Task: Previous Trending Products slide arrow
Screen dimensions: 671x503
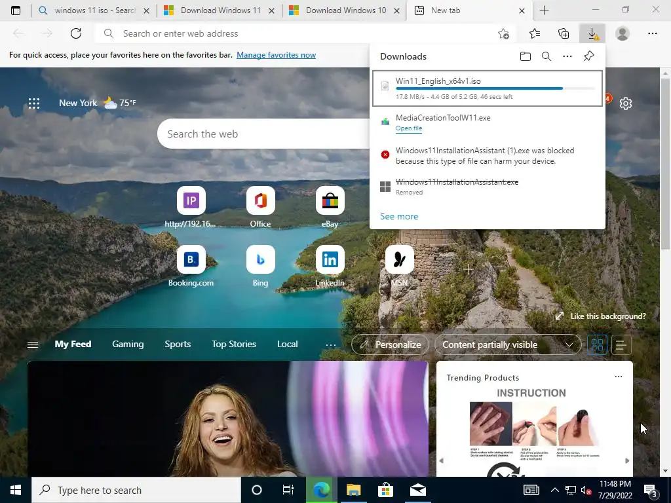Action: (x=442, y=460)
